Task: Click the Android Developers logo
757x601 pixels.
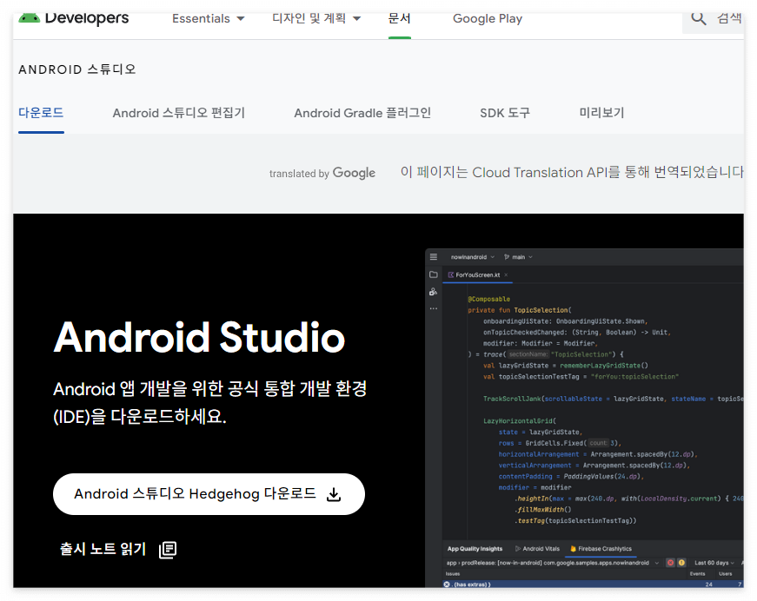Action: tap(73, 18)
